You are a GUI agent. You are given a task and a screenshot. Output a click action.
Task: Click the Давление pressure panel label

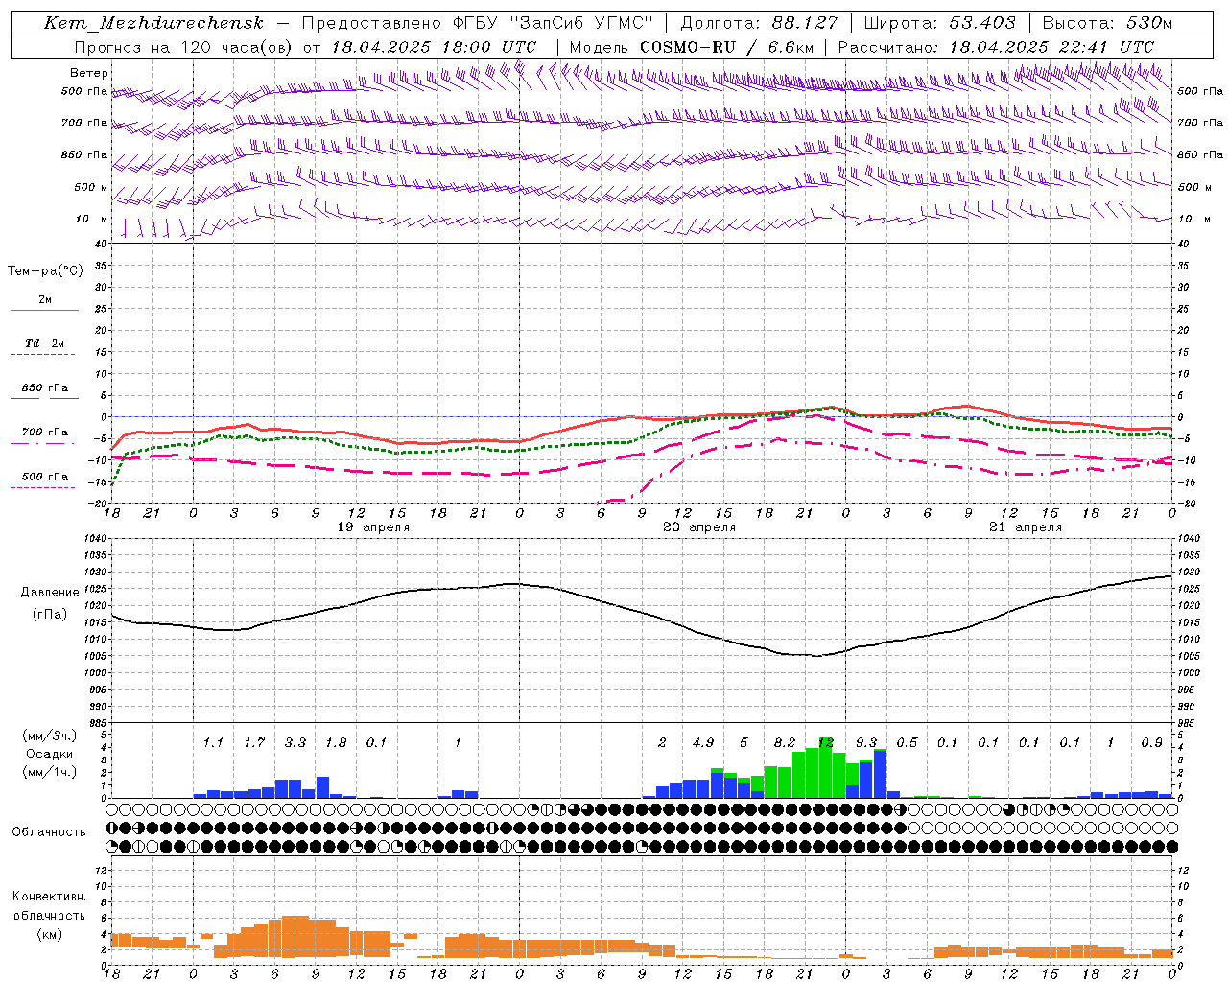click(50, 593)
